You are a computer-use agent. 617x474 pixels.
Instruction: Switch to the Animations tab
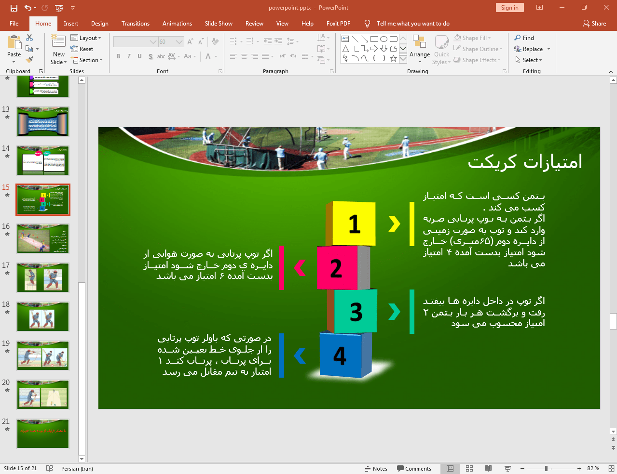coord(177,23)
